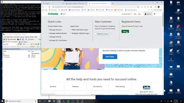Click the Chrome address bar

tap(95, 7)
